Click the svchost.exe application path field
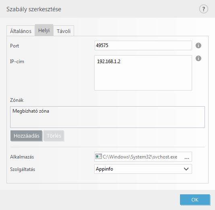This screenshot has width=215, height=210. click(143, 156)
